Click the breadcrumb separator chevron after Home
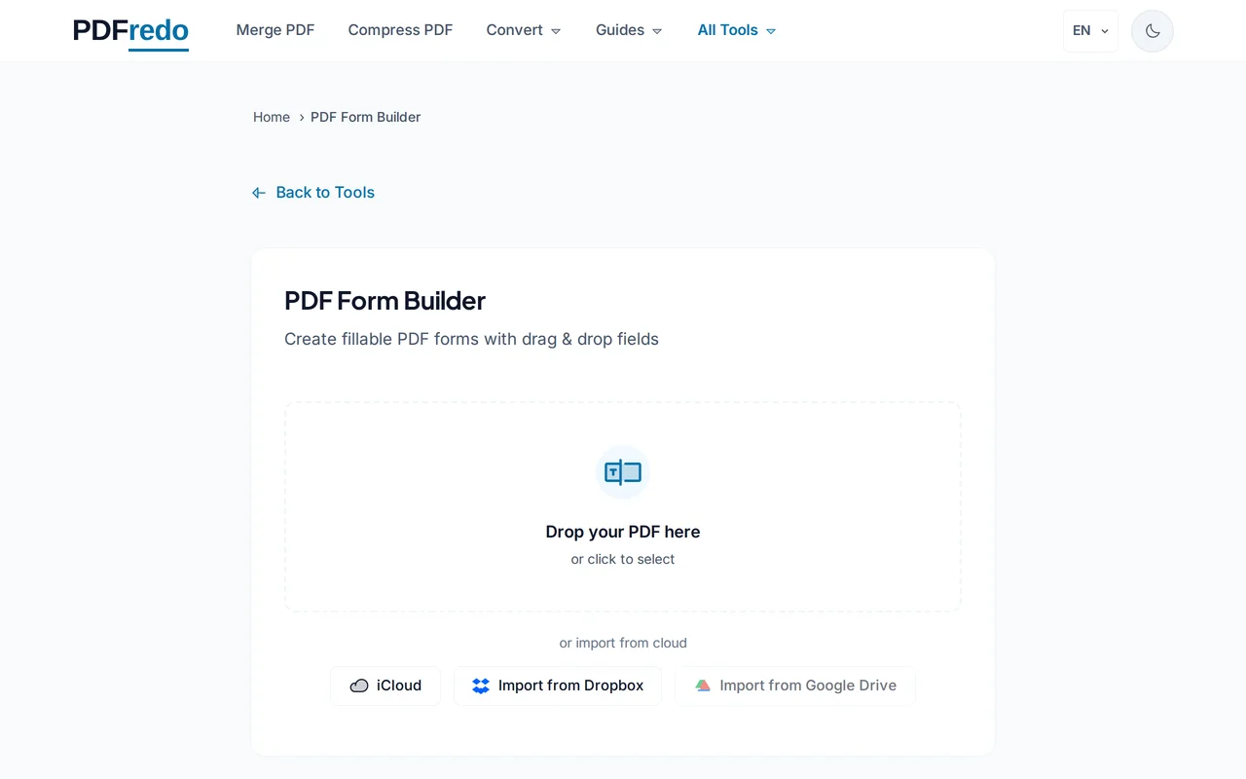1246x779 pixels. (301, 117)
